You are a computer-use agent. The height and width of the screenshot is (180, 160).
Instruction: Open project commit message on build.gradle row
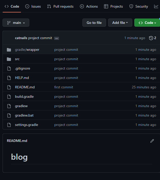66,97
